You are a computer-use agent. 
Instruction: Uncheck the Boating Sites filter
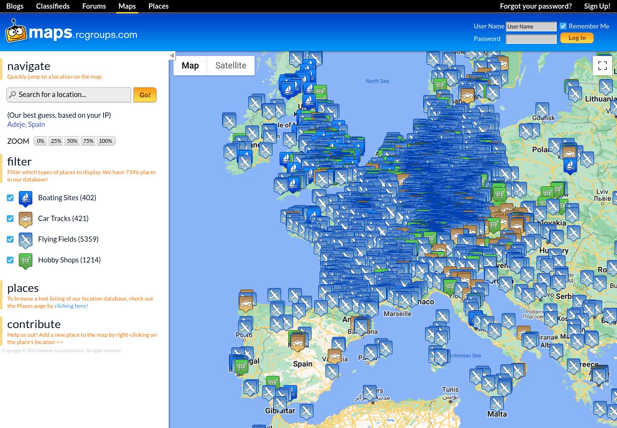coord(10,198)
